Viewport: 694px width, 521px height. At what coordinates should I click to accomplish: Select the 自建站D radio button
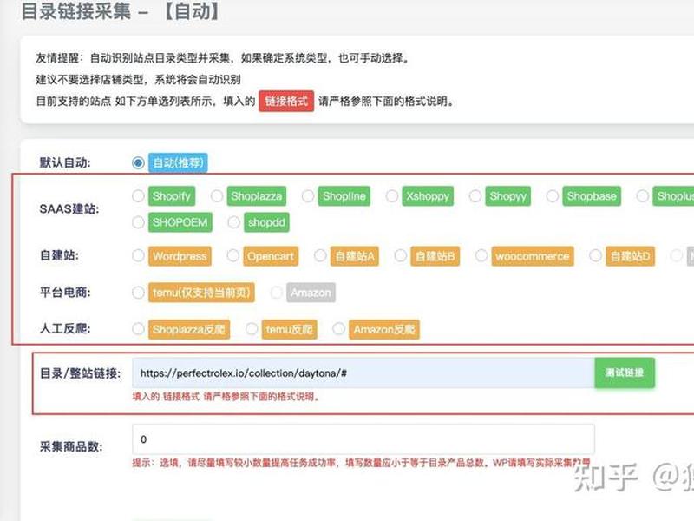pyautogui.click(x=596, y=255)
